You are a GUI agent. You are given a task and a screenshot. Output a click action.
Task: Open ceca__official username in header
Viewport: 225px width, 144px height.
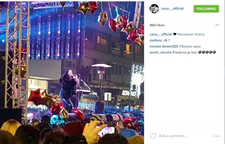tap(172, 9)
